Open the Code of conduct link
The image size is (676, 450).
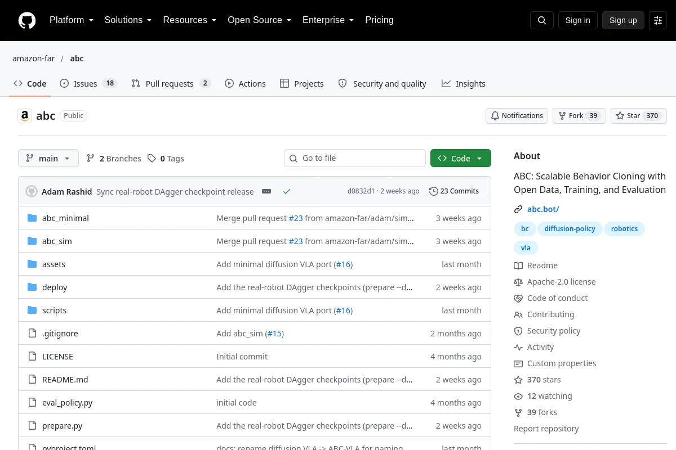pyautogui.click(x=551, y=298)
